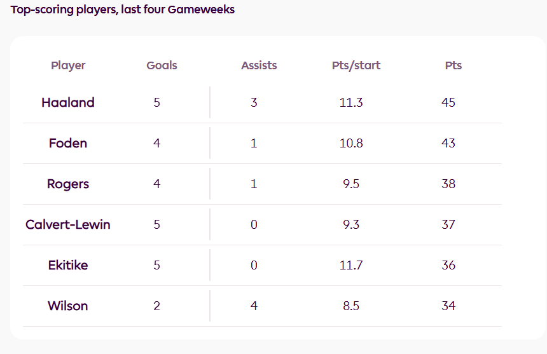Click the Assists column header
Screen dimensions: 547x354
[259, 65]
